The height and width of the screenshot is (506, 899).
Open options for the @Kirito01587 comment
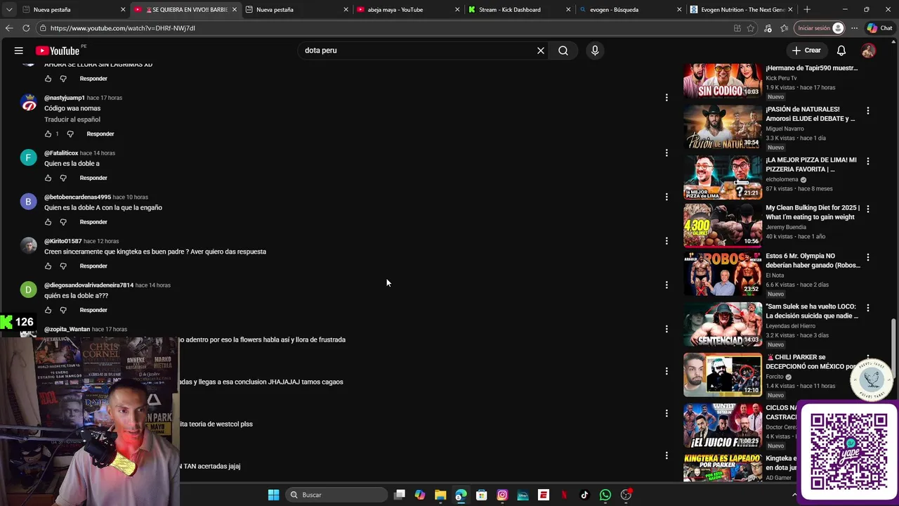coord(667,241)
